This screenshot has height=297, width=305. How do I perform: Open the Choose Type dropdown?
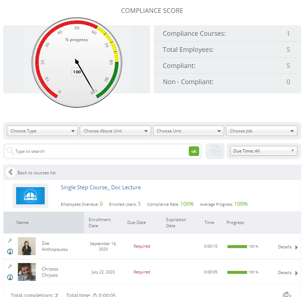click(x=42, y=131)
